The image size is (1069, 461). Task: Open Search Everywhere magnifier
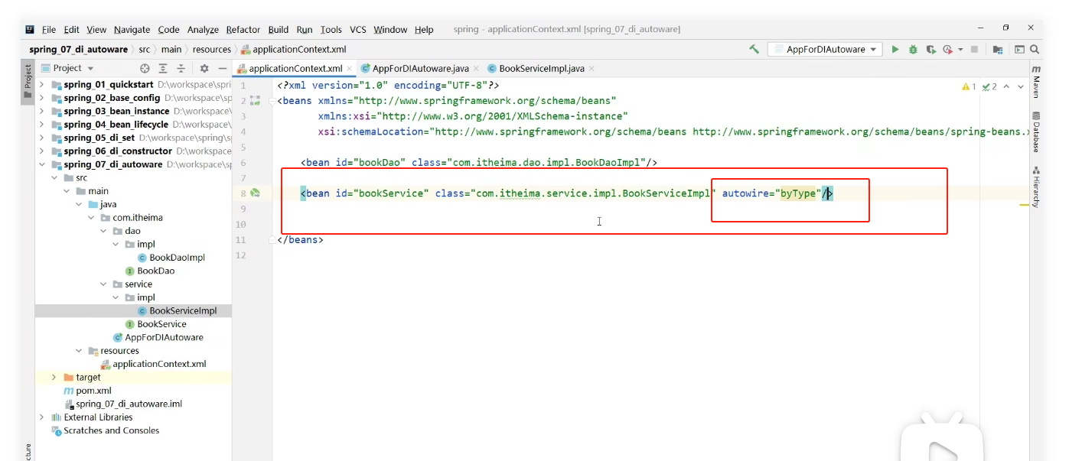point(1035,49)
